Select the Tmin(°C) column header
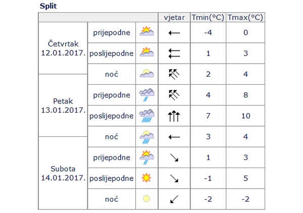The height and width of the screenshot is (213, 303). (208, 18)
